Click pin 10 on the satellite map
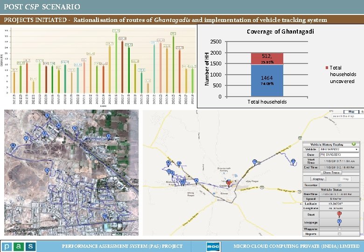Image resolution: width=364 pixels, height=252 pixels. point(105,217)
